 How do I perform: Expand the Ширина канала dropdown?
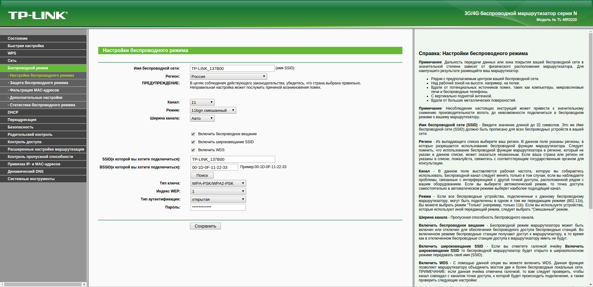[x=202, y=118]
